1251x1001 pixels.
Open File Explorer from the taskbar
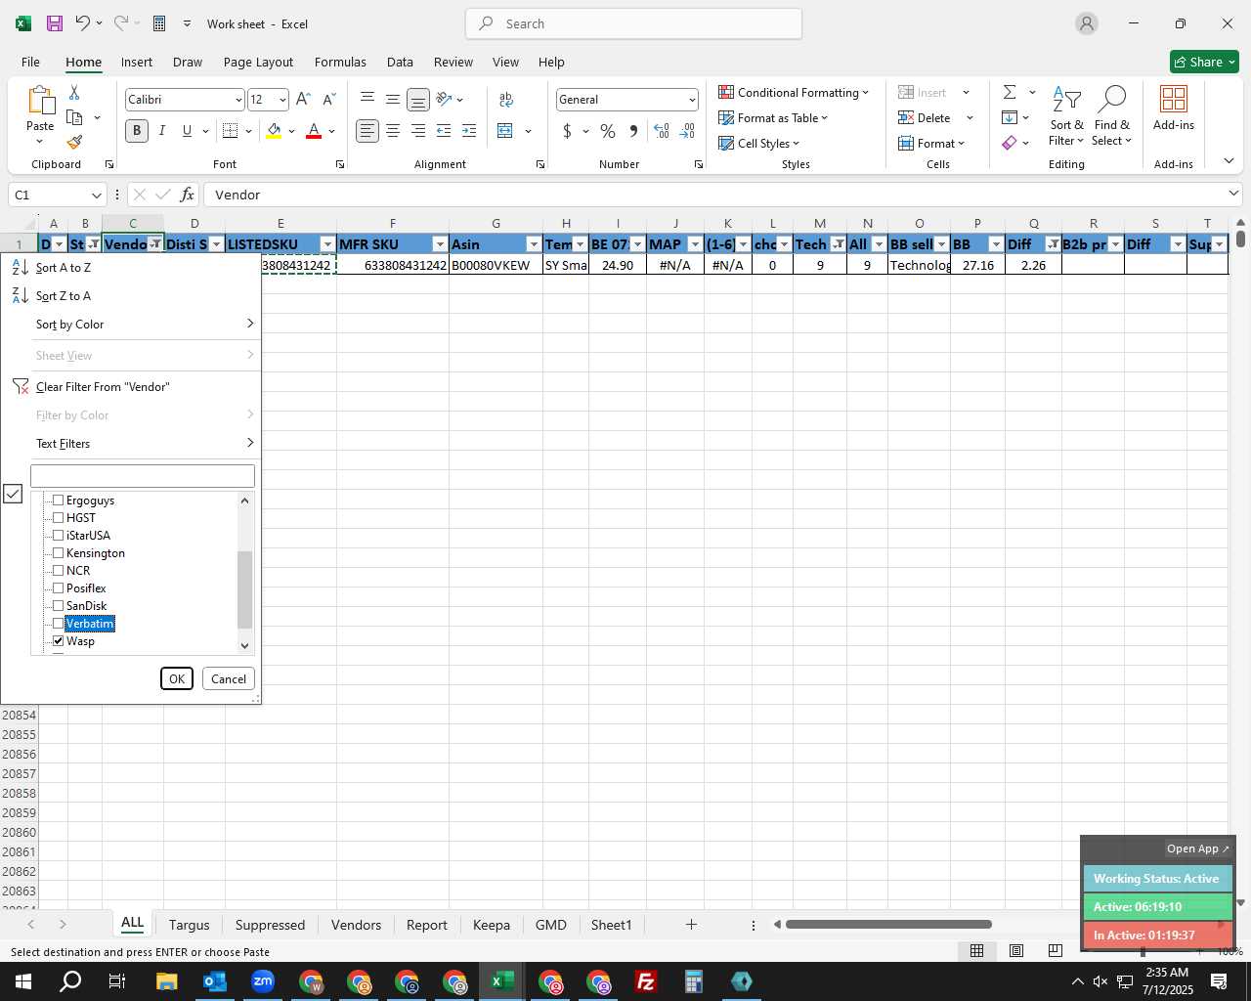pyautogui.click(x=166, y=981)
